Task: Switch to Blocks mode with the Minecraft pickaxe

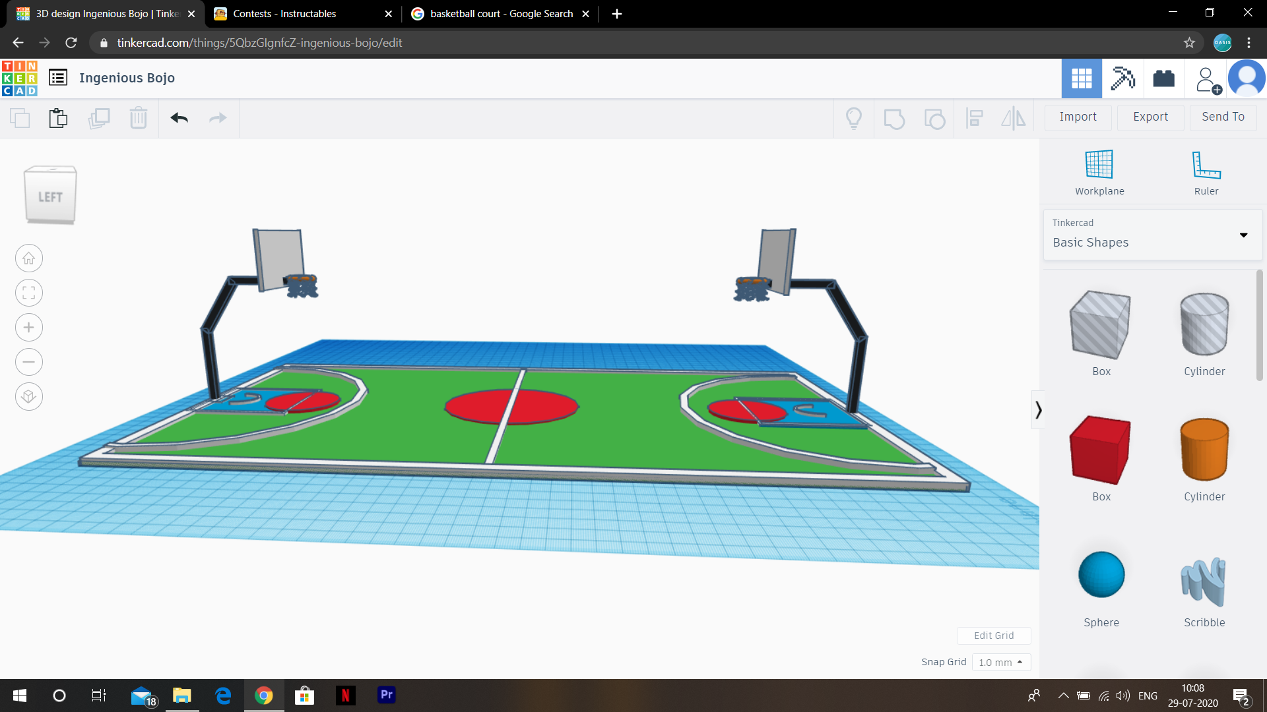Action: 1122,78
